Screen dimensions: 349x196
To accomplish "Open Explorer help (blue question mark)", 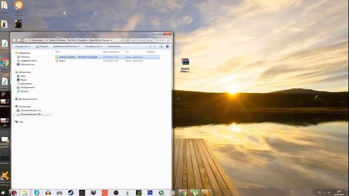I will click(167, 46).
